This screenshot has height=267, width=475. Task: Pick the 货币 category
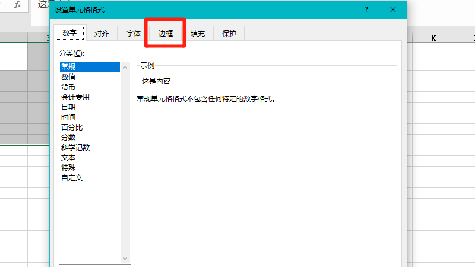68,87
